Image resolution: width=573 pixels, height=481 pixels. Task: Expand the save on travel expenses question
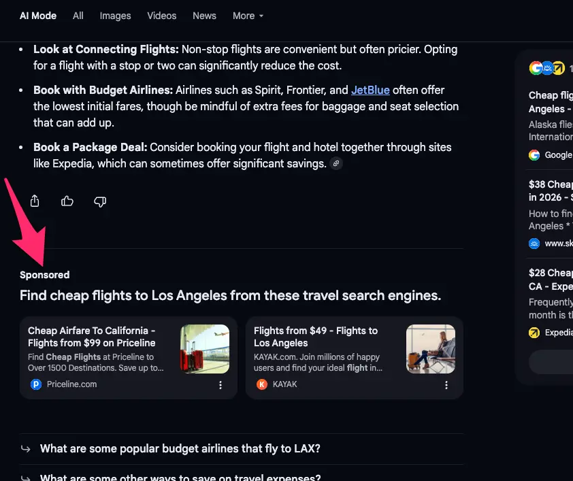click(x=180, y=476)
